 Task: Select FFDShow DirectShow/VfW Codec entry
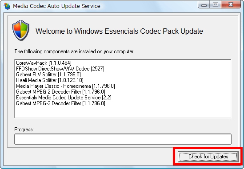click(x=60, y=69)
